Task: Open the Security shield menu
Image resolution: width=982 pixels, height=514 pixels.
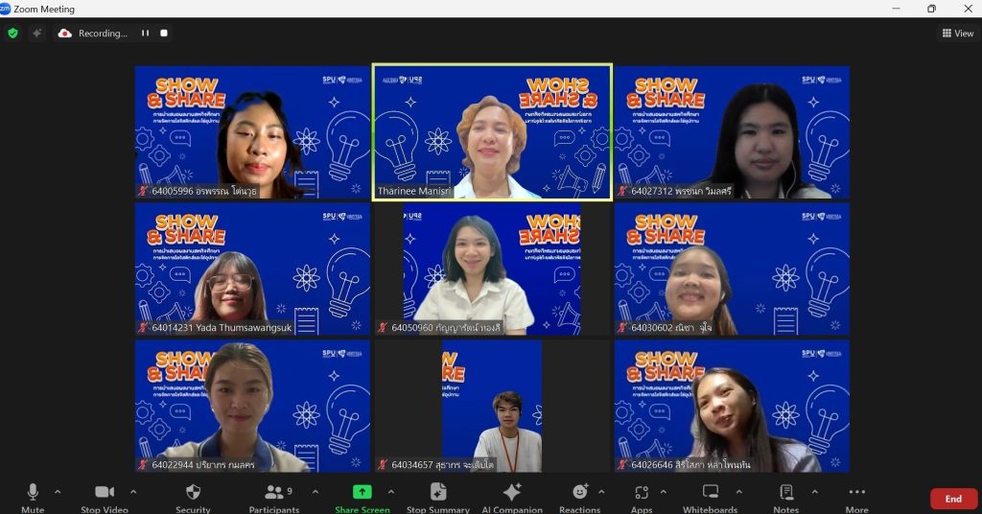Action: point(193,498)
